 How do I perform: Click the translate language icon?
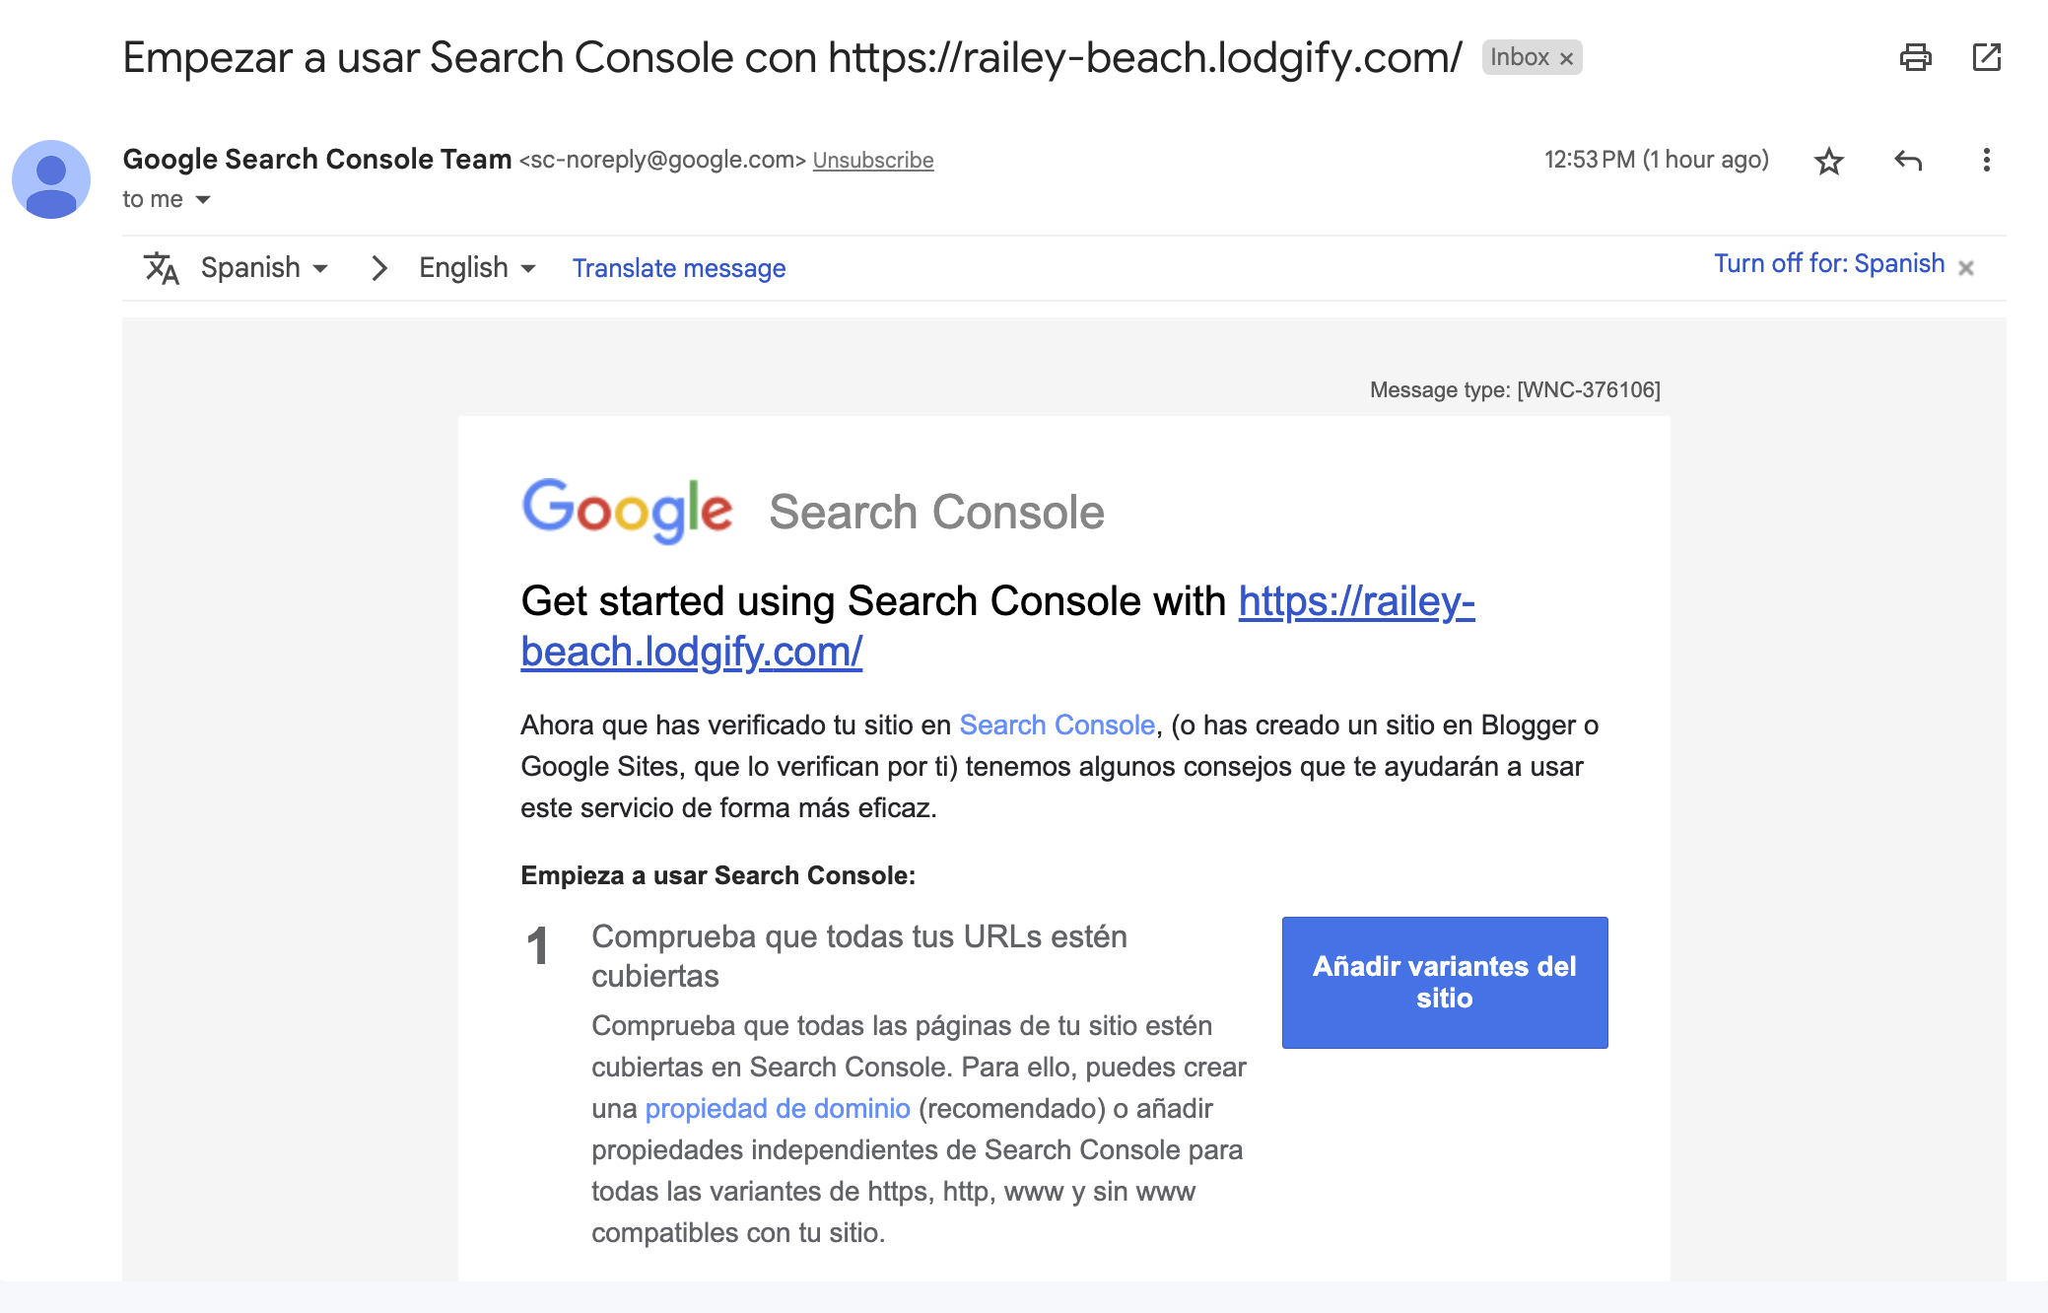coord(162,268)
